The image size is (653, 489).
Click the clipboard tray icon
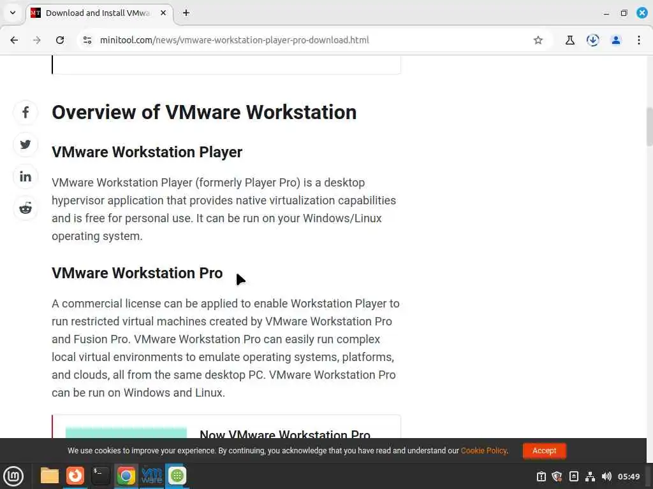tap(541, 476)
